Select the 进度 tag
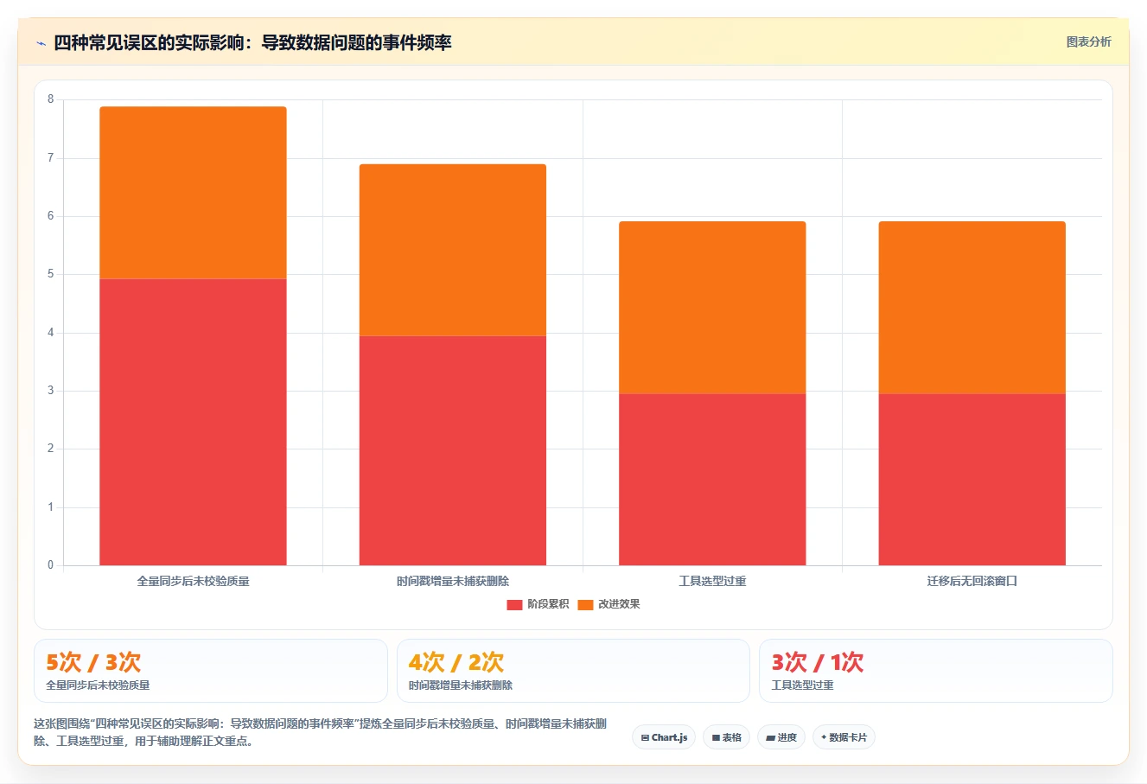 click(781, 737)
